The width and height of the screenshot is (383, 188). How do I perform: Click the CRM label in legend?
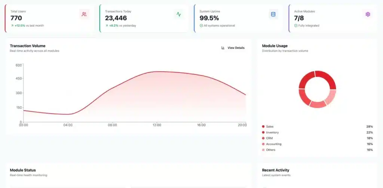(x=269, y=138)
